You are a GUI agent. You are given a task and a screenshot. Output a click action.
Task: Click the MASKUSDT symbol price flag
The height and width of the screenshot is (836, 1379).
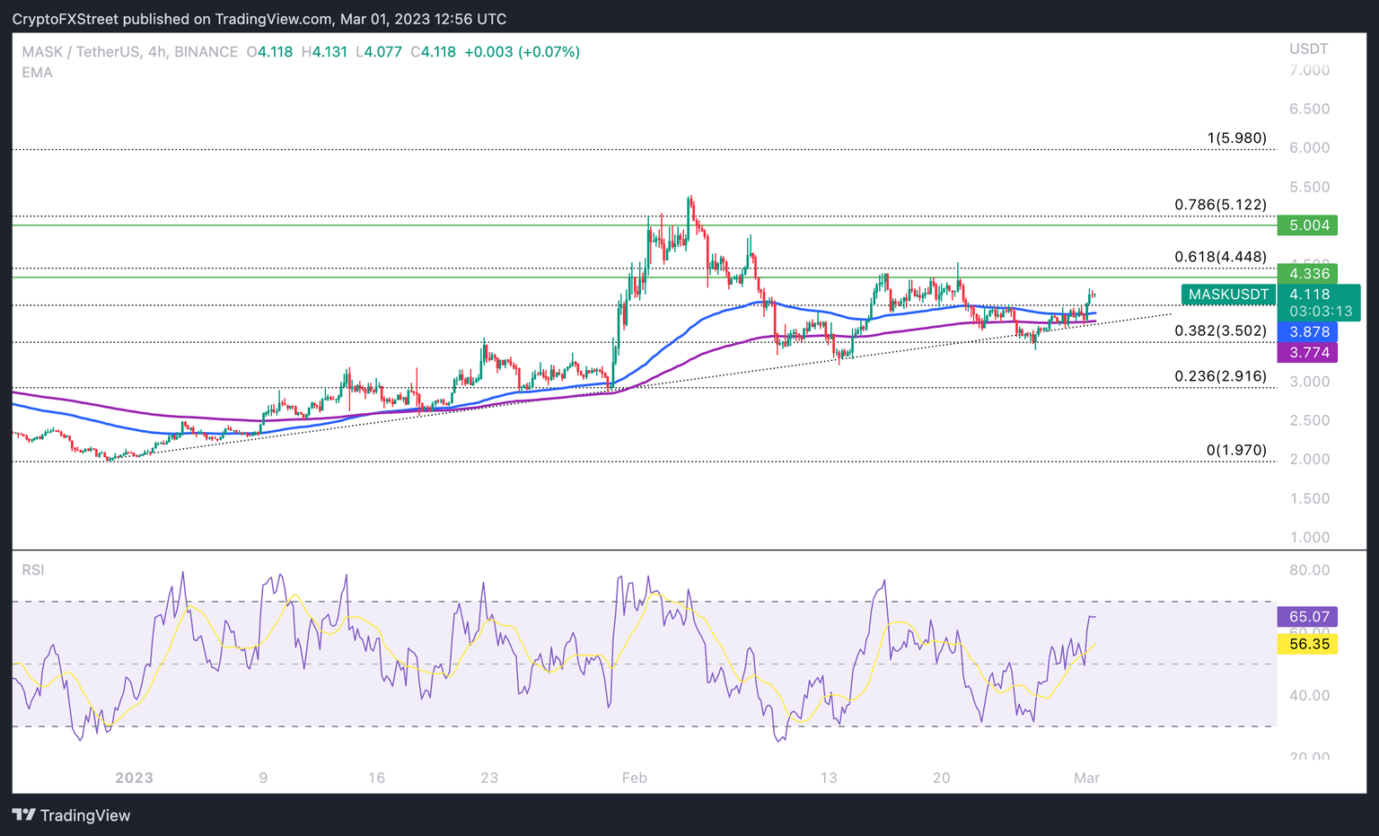pyautogui.click(x=1228, y=295)
